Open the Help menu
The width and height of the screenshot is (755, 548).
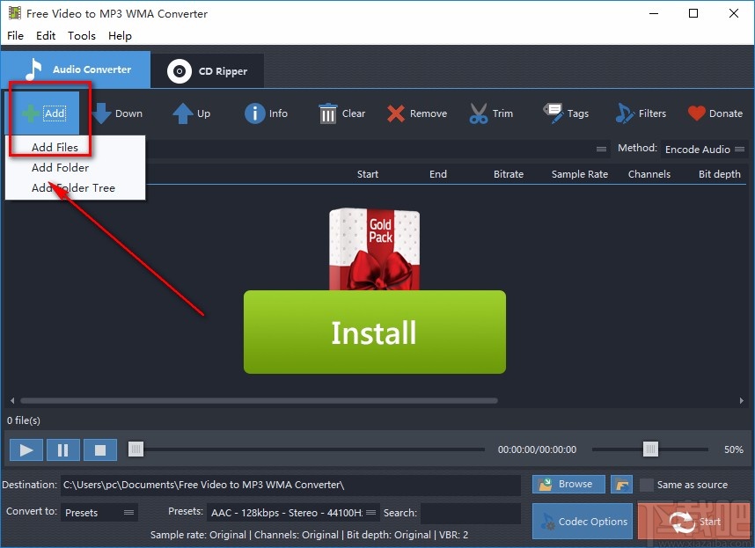[120, 35]
